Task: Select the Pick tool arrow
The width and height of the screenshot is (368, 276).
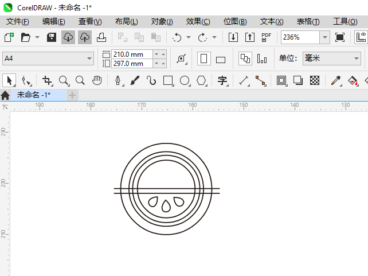Action: click(9, 80)
